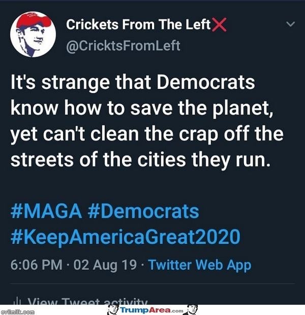The height and width of the screenshot is (315, 305).
Task: Open the #MAGA hashtag
Action: pos(46,211)
